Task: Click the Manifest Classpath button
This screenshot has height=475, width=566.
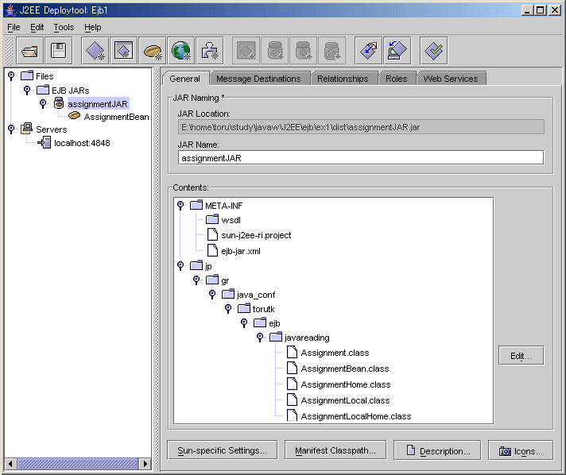Action: 335,450
